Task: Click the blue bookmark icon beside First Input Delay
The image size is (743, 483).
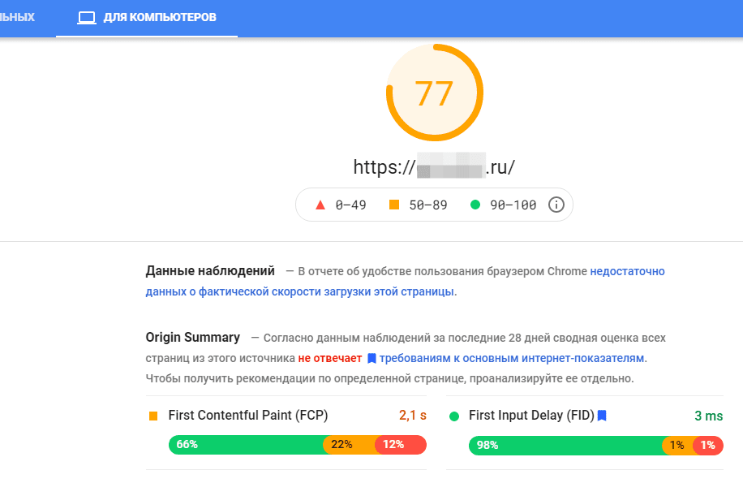Action: point(602,416)
